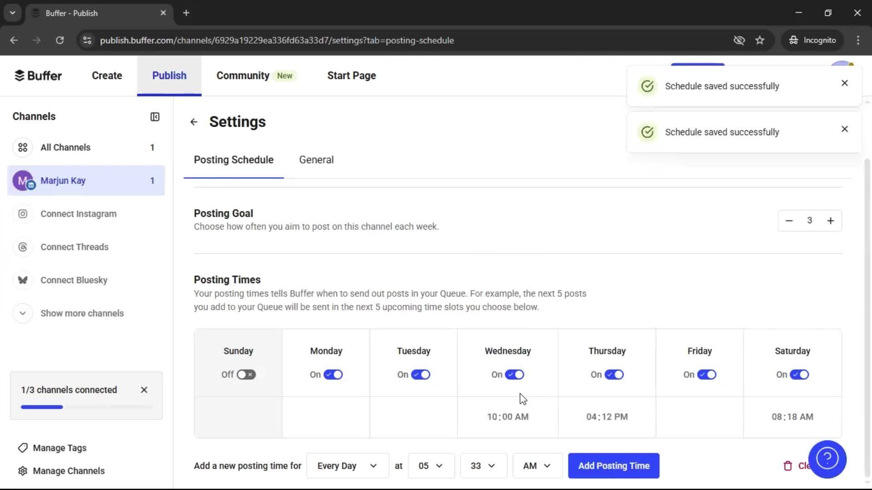Screen dimensions: 872x490
Task: Collapse the Channels sidebar panel
Action: tap(154, 117)
